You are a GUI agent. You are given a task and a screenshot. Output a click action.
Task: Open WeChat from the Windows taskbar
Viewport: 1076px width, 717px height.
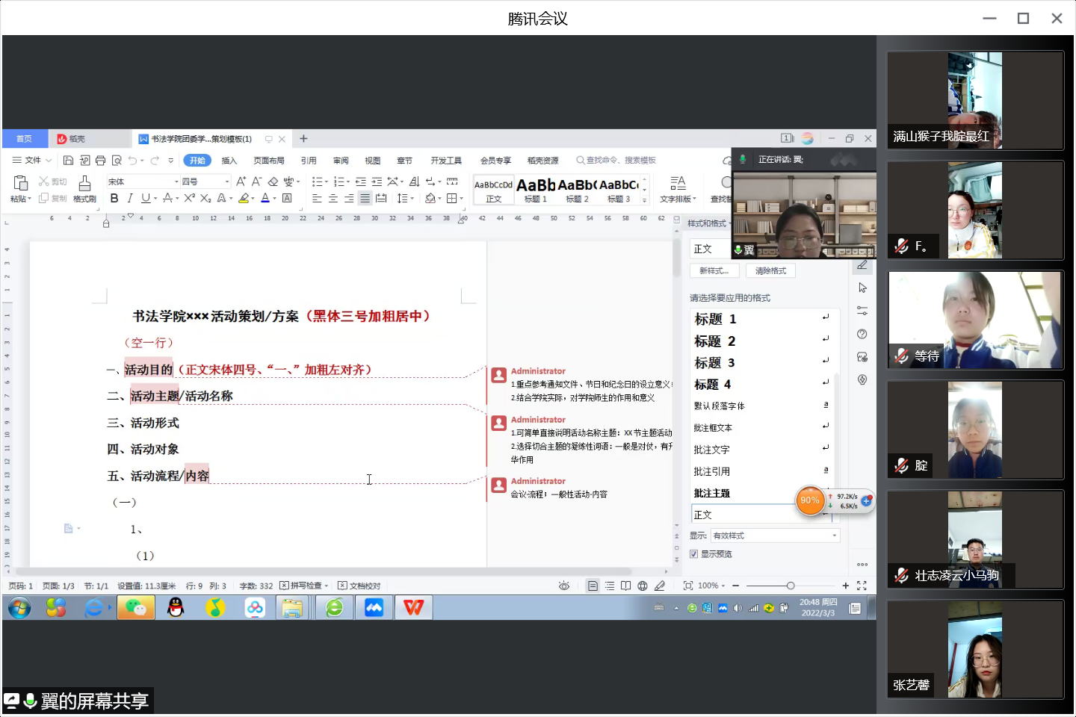click(x=135, y=608)
